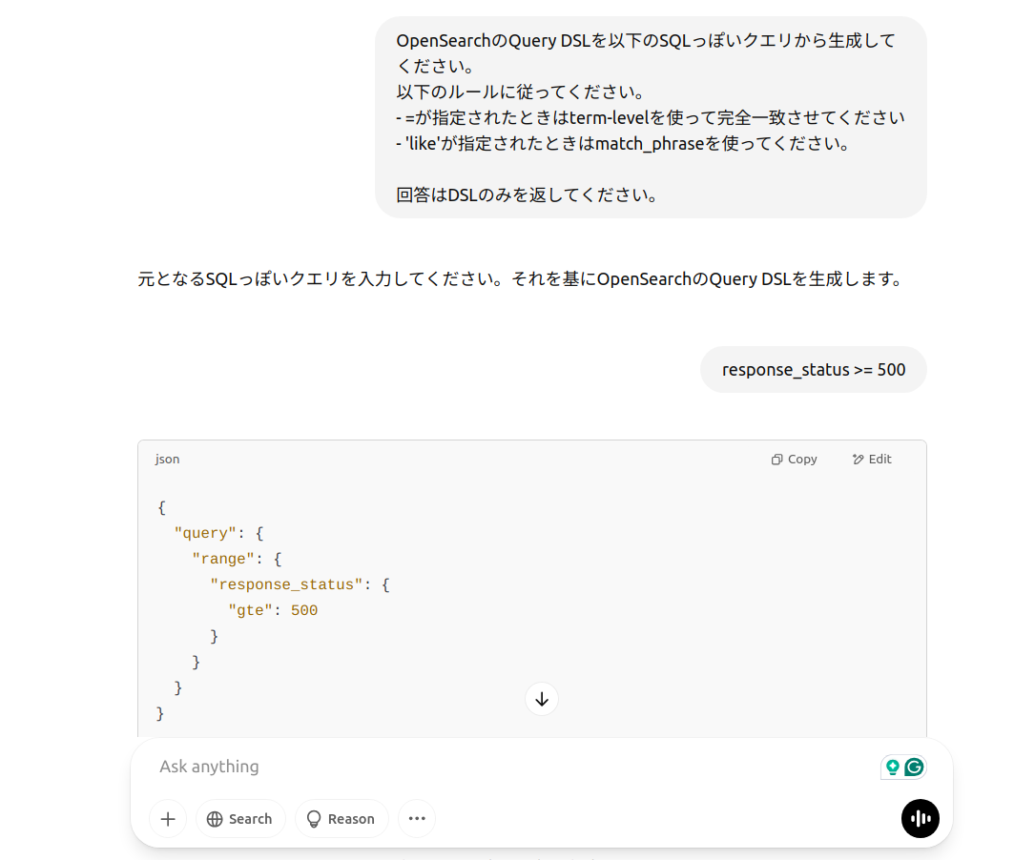This screenshot has height=860, width=1014.
Task: Click the "gte" key in the code
Action: coord(249,611)
